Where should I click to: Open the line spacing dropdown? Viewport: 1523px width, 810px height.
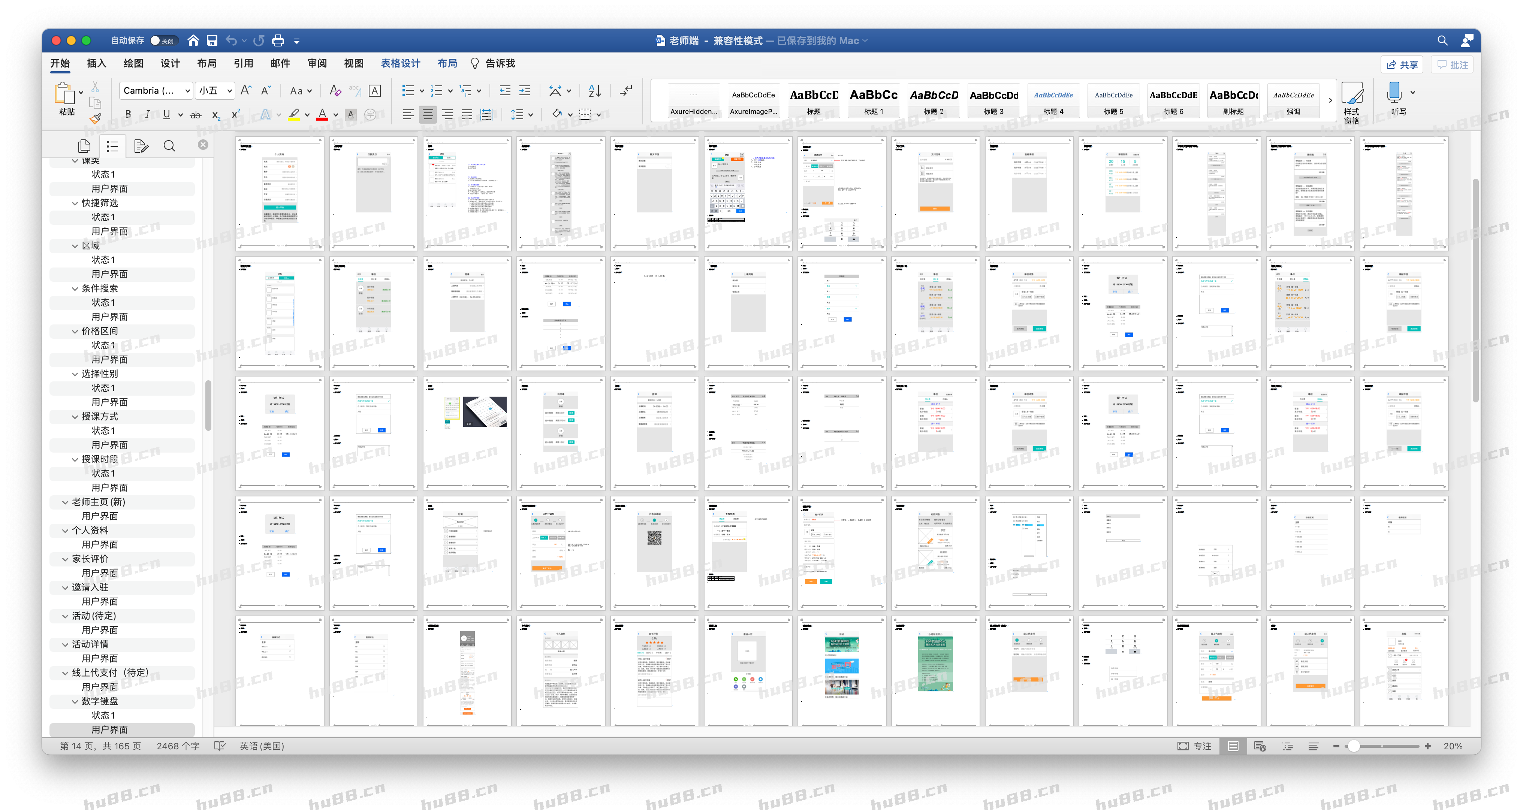pos(531,115)
